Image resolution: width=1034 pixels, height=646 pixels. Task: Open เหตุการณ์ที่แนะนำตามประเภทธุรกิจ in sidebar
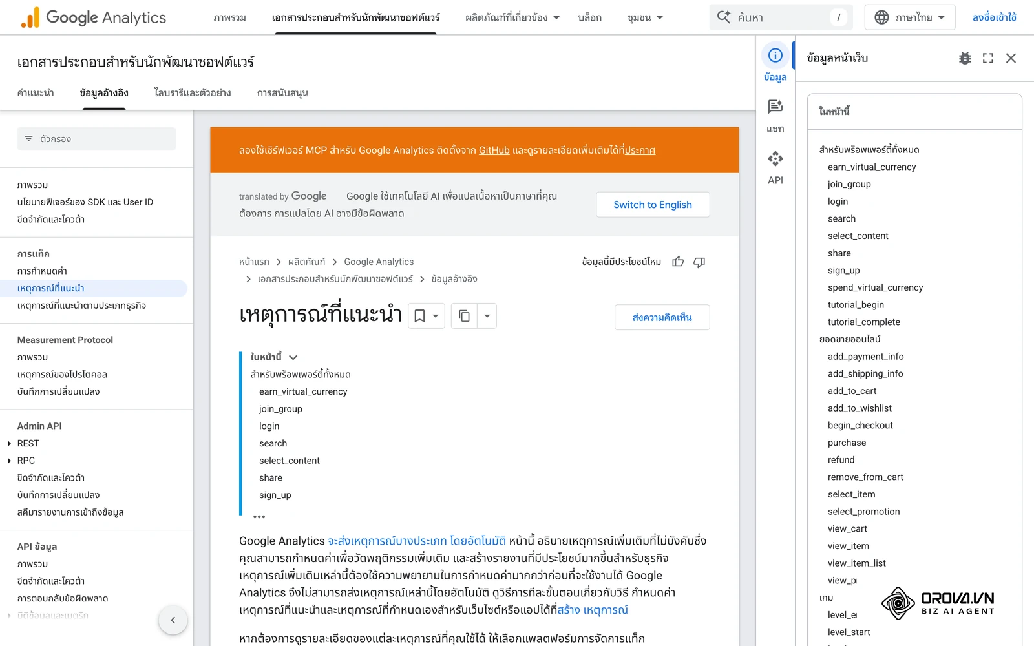click(x=81, y=306)
